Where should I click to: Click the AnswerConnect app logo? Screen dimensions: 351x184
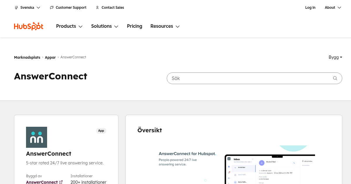pyautogui.click(x=37, y=137)
